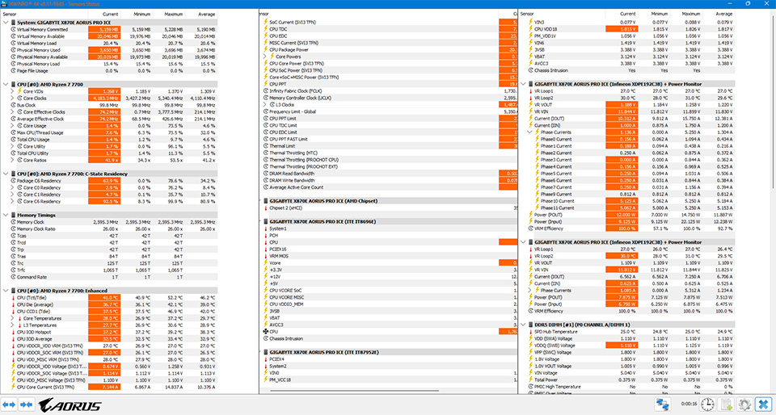Close sensors with the blue X icon

click(x=763, y=404)
